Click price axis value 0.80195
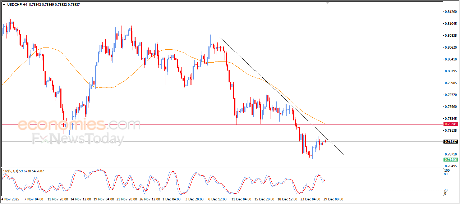Screen dimensions: 460x204 pos(451,71)
